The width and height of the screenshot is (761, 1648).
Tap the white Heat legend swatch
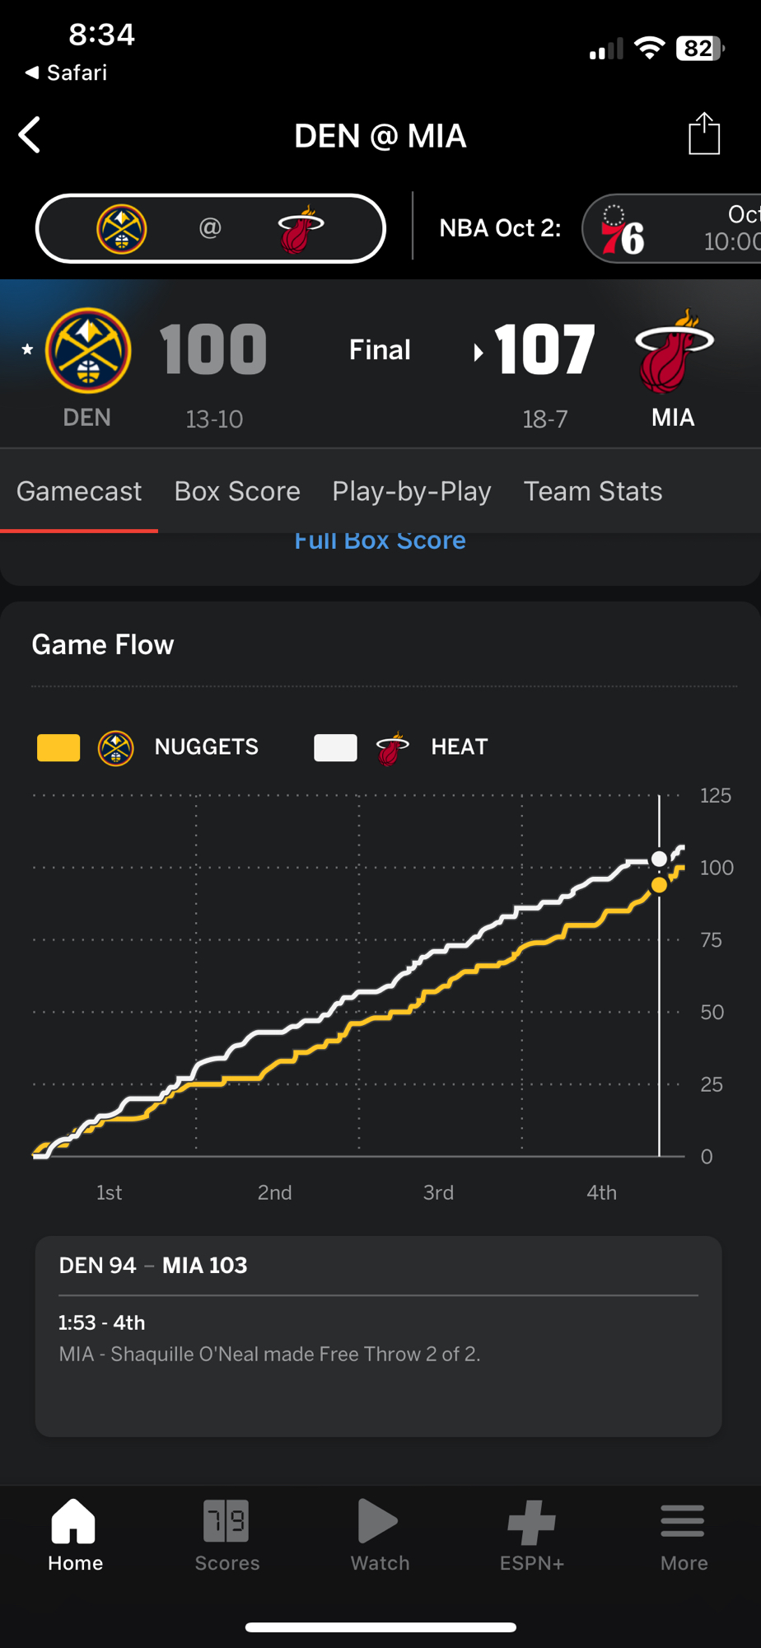coord(335,747)
